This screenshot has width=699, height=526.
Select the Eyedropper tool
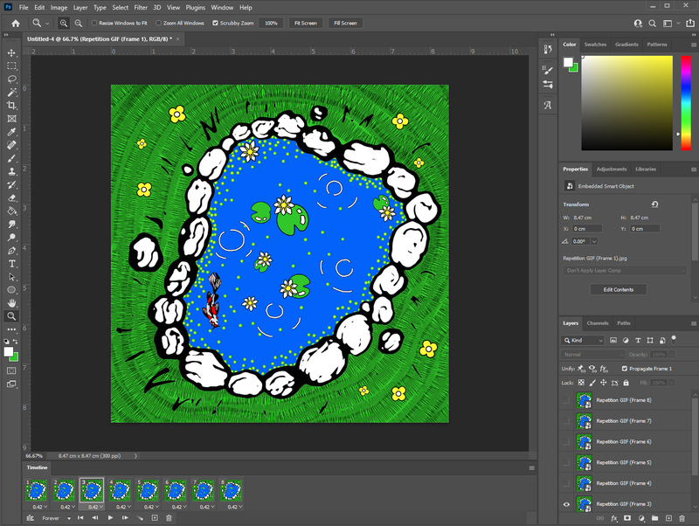tap(12, 132)
